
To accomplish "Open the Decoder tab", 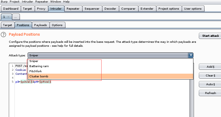I will coord(110,8).
